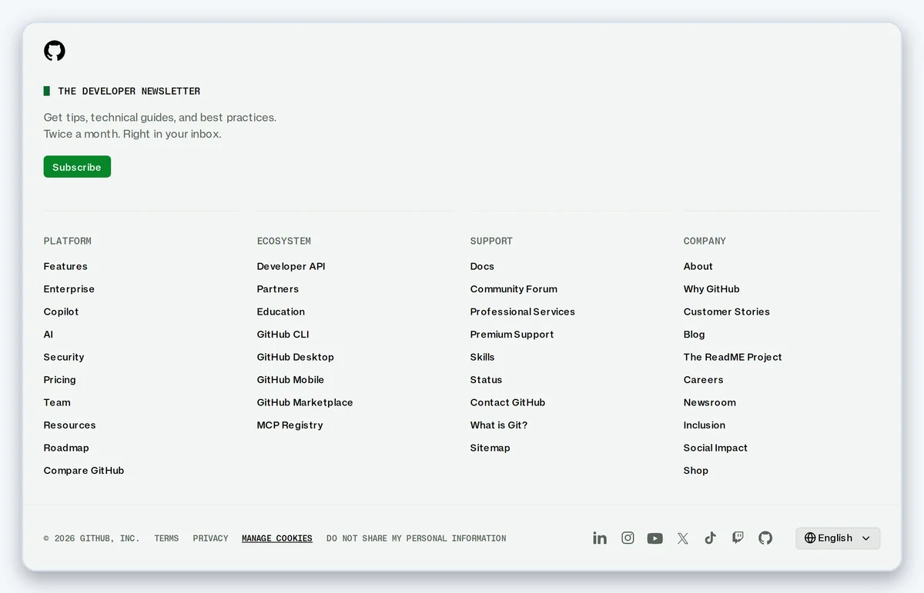View the Careers link
Image resolution: width=924 pixels, height=593 pixels.
click(x=704, y=380)
